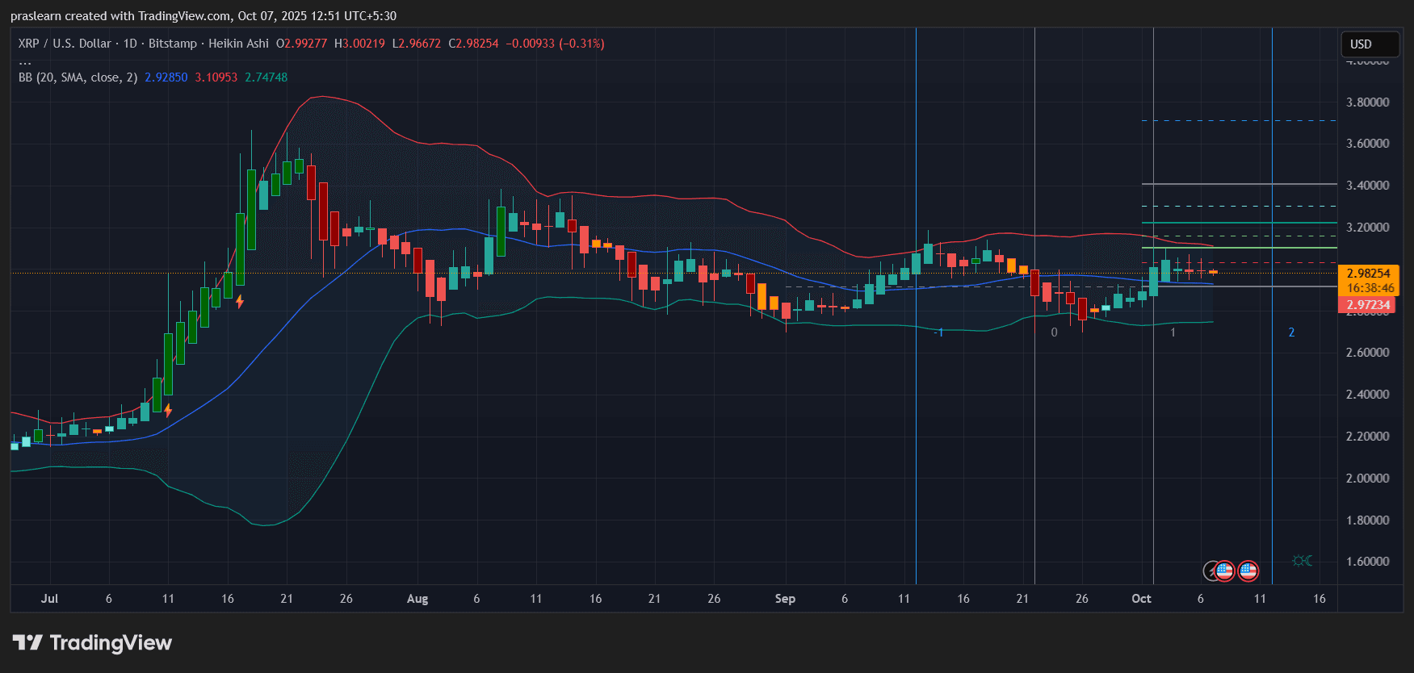Viewport: 1414px width, 673px height.
Task: Select the BB (20, SMA, close, 2) indicator label
Action: coord(78,77)
